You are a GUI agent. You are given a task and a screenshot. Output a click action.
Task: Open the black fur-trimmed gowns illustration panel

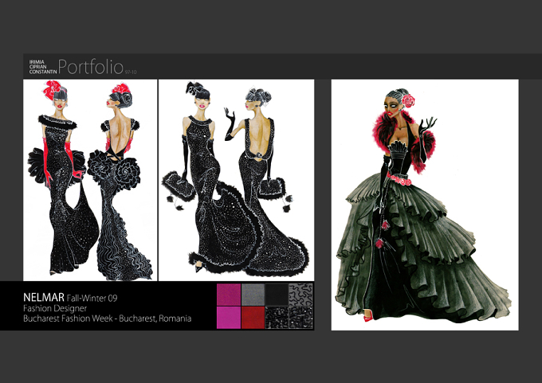click(x=237, y=180)
